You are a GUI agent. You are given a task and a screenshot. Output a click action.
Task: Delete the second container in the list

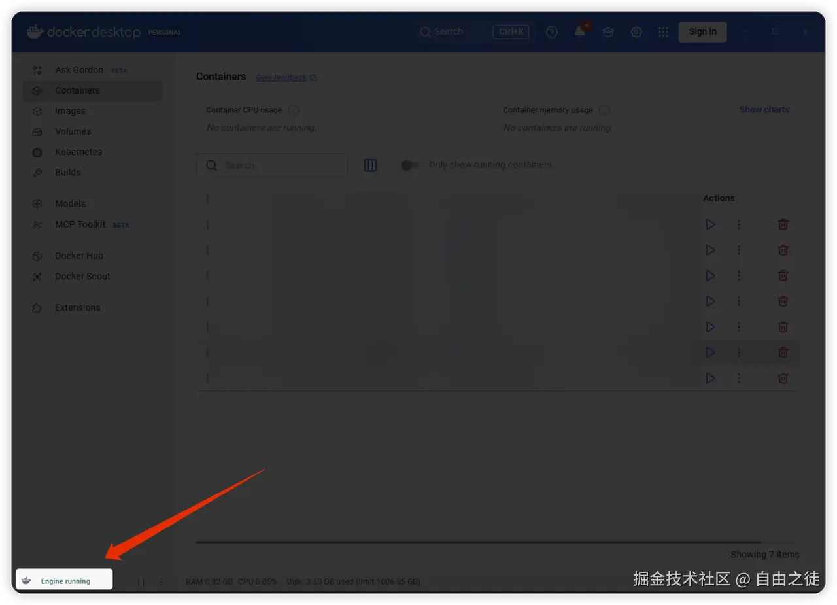pos(783,250)
